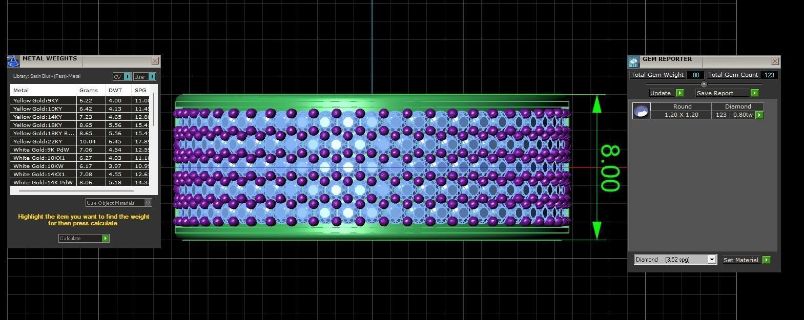Screen dimensions: 804x320
Task: Click the metal list horizontal scrollbar
Action: click(76, 191)
